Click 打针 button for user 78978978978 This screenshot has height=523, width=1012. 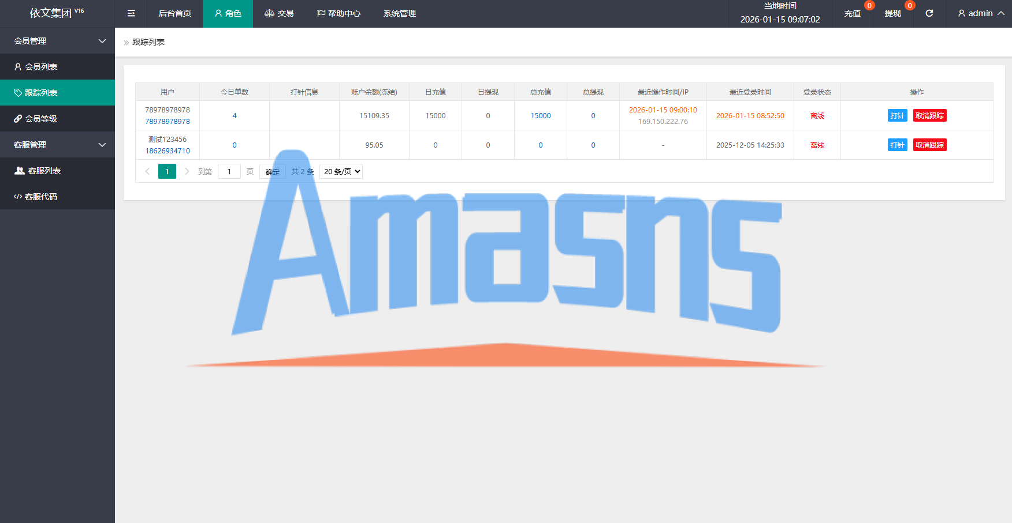[x=898, y=115]
